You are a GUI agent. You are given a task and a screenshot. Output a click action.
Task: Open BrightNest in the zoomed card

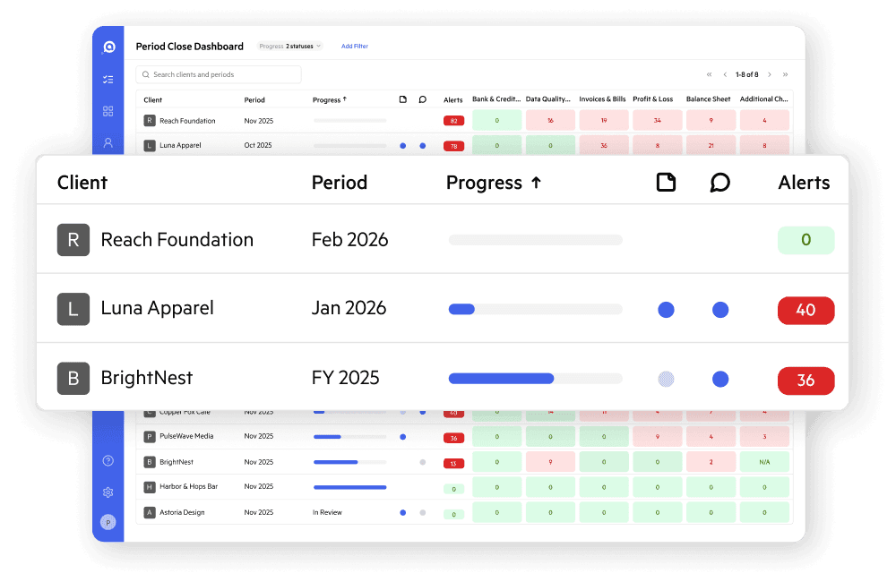coord(147,378)
